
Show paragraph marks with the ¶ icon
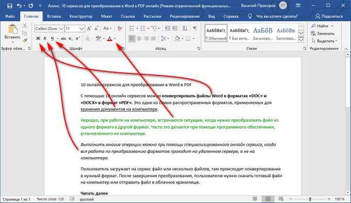coord(195,28)
